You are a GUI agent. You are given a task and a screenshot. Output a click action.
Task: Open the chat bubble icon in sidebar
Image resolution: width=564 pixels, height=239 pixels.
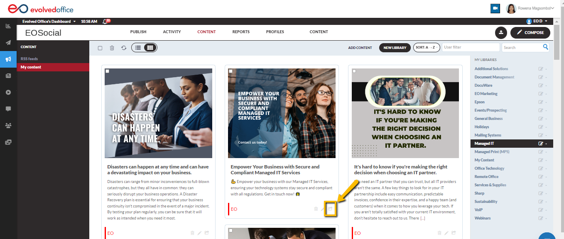coord(8,109)
